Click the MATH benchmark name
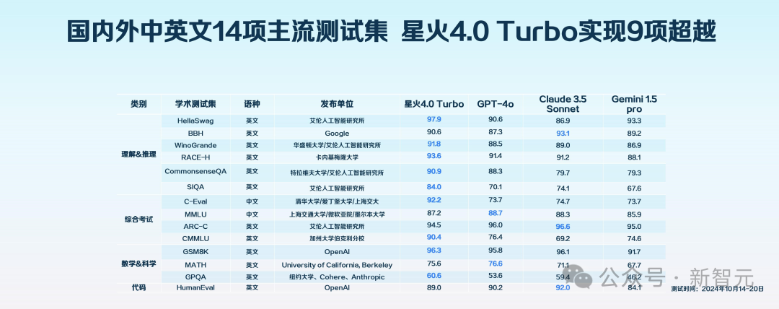Screen dimensions: 779x309 pyautogui.click(x=195, y=264)
